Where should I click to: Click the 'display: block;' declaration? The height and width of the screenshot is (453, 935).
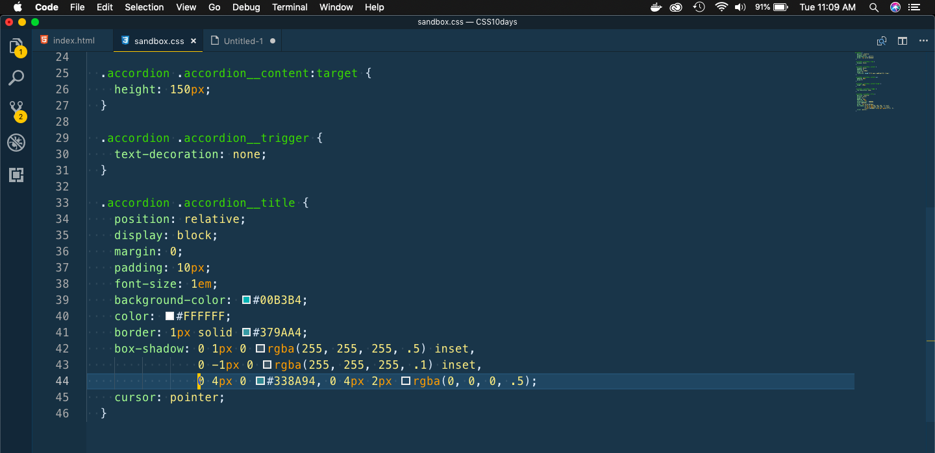(x=166, y=235)
